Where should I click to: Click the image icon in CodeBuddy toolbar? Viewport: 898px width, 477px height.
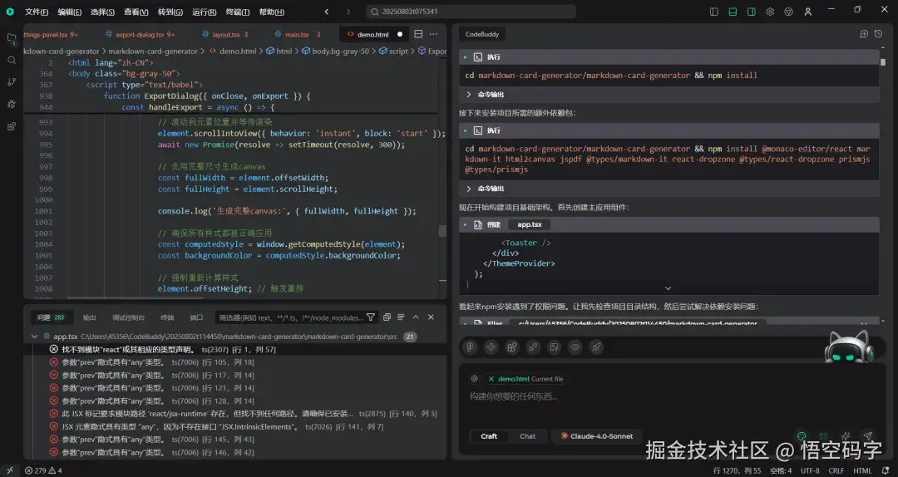555,347
